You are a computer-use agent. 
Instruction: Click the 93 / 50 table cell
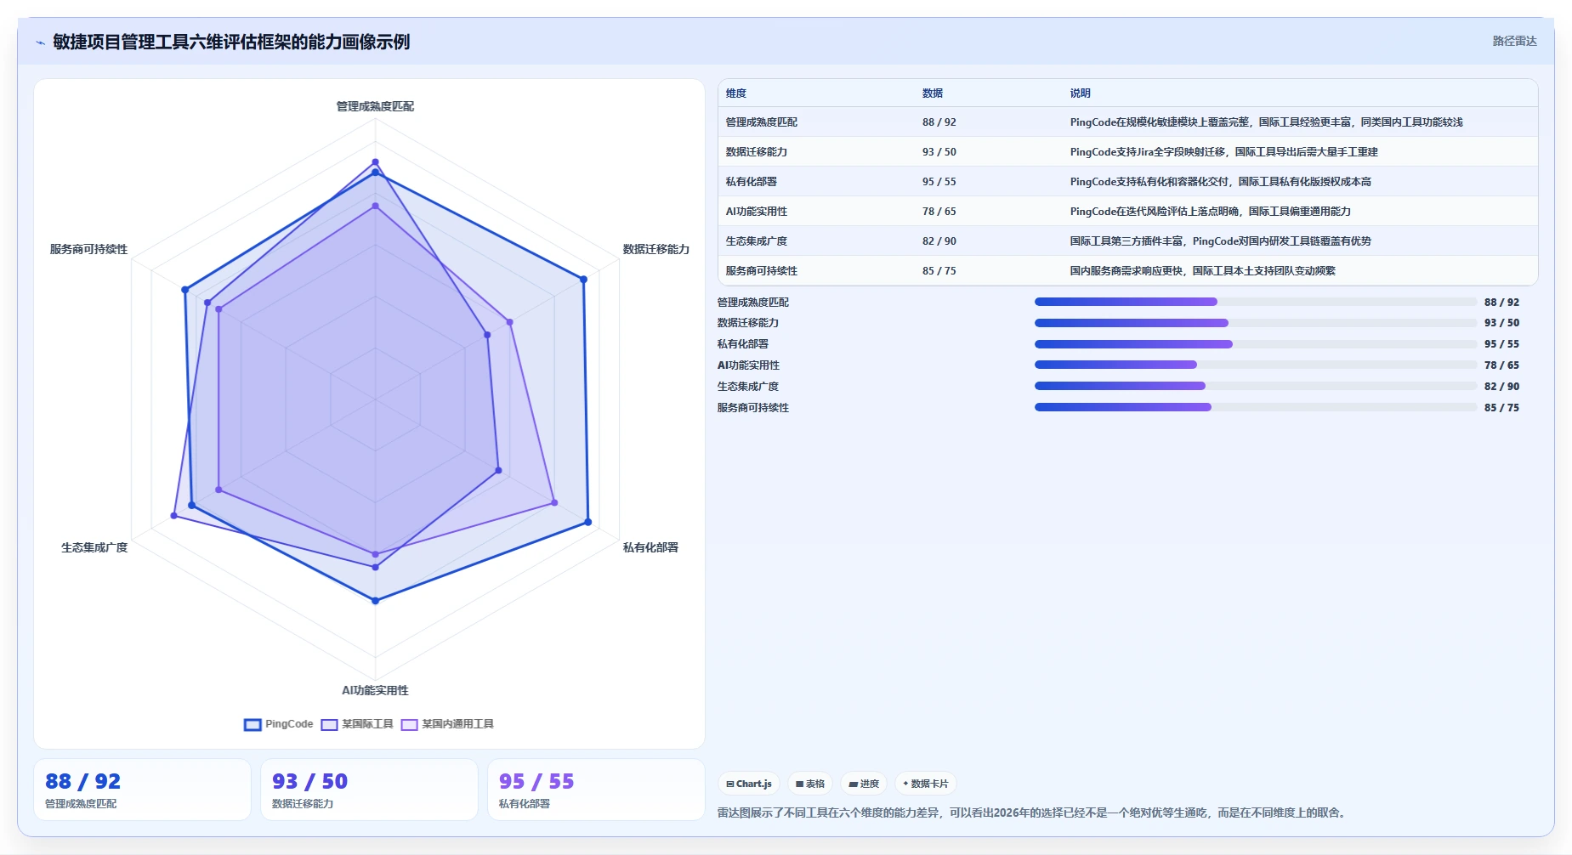pos(939,152)
